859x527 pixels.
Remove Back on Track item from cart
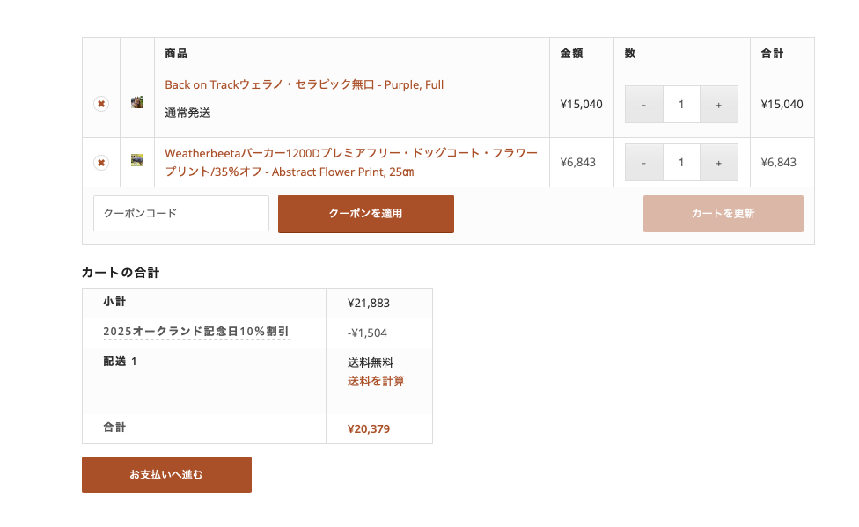[x=101, y=104]
